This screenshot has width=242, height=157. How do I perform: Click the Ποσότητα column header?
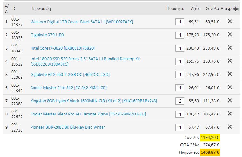coord(175,9)
